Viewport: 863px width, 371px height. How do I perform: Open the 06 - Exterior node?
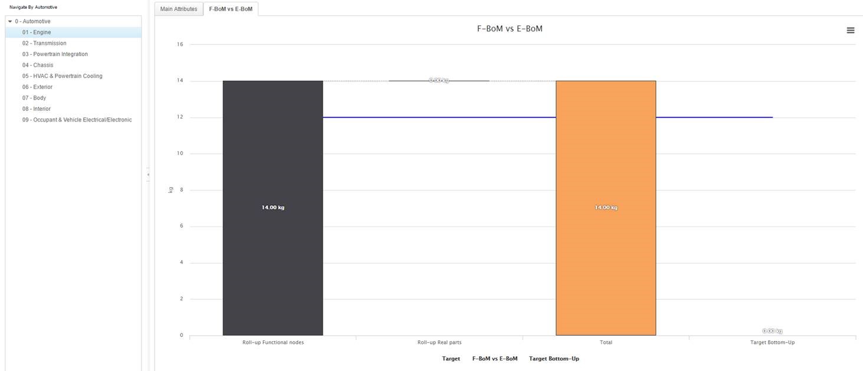(x=37, y=87)
